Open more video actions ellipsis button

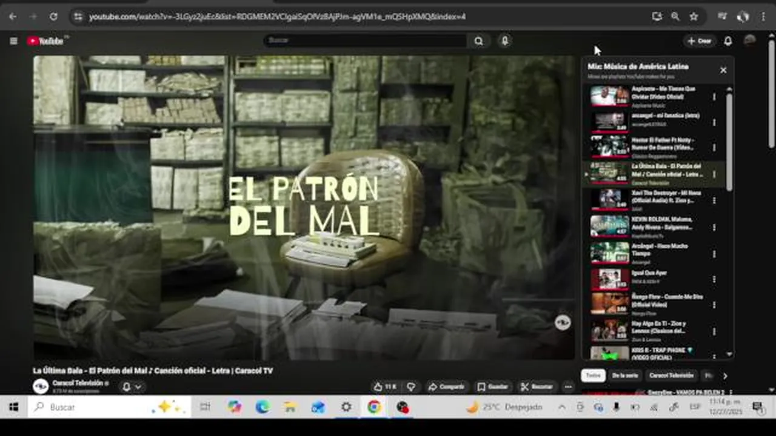tap(568, 387)
